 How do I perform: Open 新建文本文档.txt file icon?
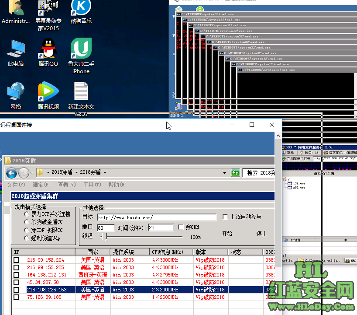[x=81, y=99]
